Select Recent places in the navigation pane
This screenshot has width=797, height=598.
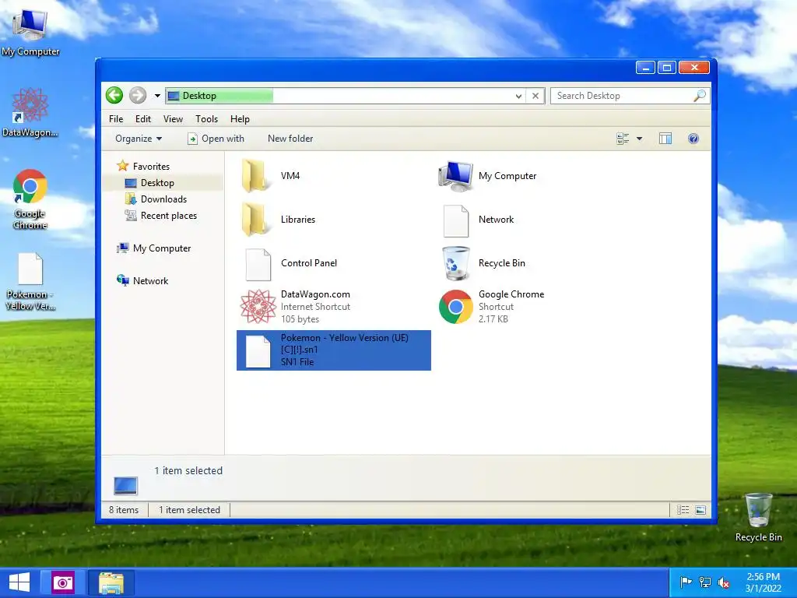169,216
